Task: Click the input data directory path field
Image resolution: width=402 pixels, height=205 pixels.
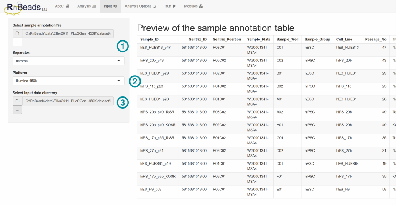Action: tap(68, 101)
